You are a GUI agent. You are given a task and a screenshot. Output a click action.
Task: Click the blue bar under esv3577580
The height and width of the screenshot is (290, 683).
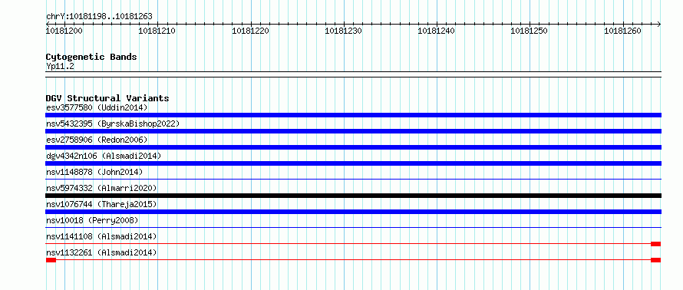click(x=353, y=115)
